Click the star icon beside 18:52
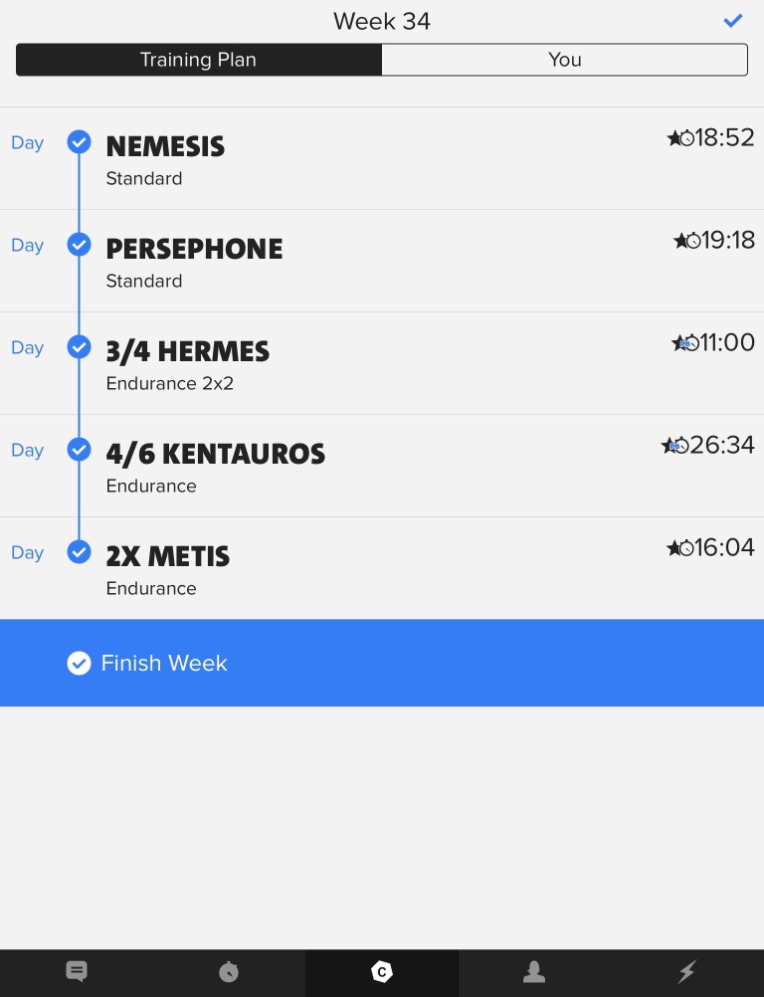This screenshot has height=997, width=764. (674, 138)
